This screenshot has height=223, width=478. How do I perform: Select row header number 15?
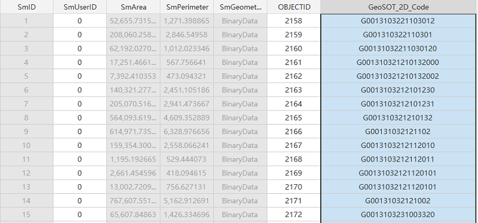tap(26, 215)
